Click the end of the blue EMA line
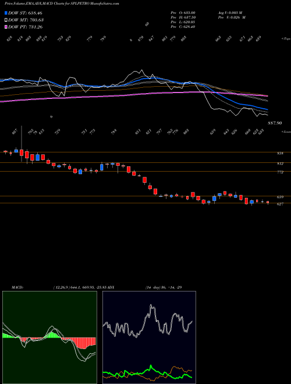291x384 pixels. [267, 109]
